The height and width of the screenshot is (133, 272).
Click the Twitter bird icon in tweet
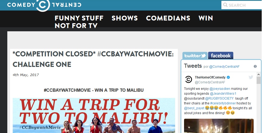click(251, 77)
